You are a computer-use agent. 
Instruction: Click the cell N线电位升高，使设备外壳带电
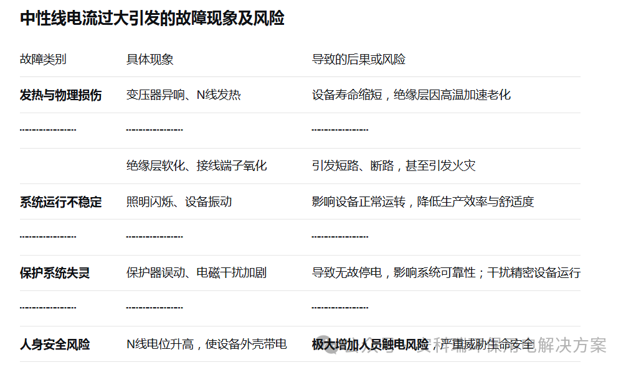click(x=207, y=345)
